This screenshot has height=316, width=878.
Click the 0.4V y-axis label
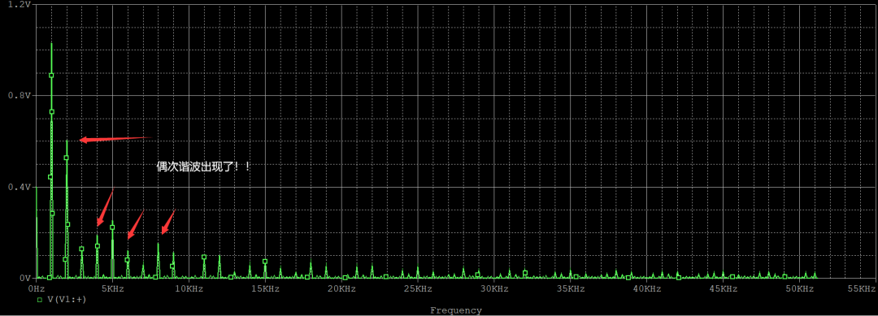click(19, 187)
